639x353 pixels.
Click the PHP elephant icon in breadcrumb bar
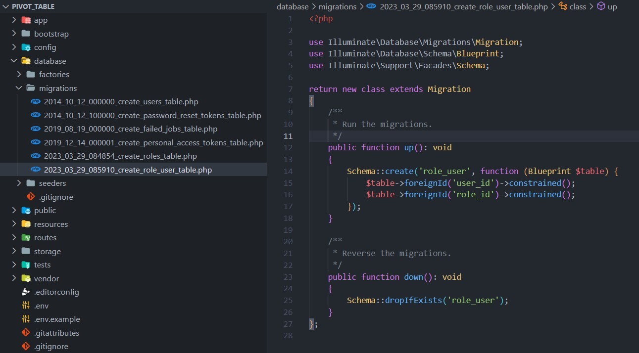click(x=371, y=6)
